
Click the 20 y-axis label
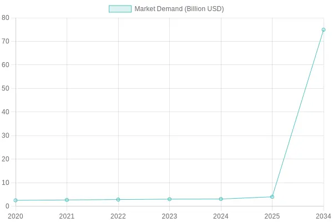point(6,159)
